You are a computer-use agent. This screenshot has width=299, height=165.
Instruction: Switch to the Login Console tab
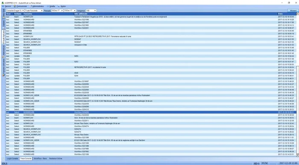click(12, 159)
